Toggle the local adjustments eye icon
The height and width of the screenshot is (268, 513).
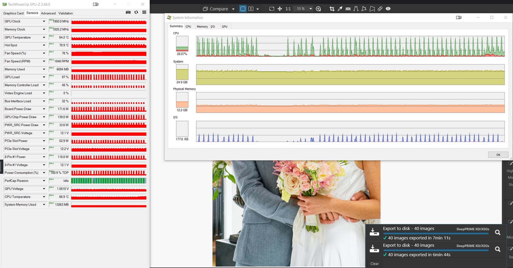pyautogui.click(x=388, y=9)
